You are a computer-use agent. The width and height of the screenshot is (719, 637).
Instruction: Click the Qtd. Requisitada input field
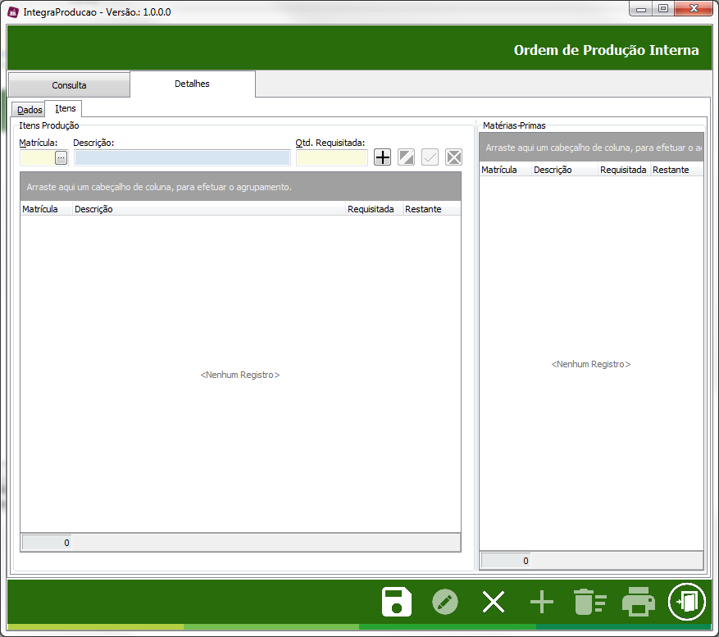(x=331, y=157)
